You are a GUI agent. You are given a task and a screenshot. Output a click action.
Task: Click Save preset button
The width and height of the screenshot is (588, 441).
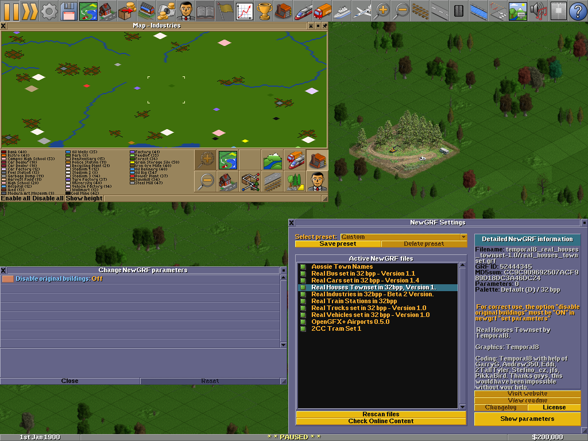(x=338, y=243)
